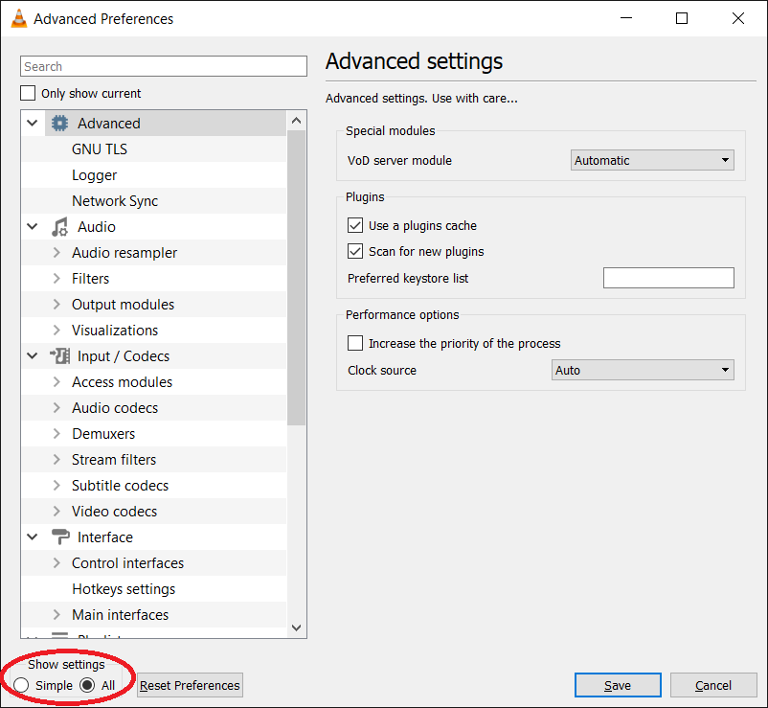Select the All settings radio button
768x708 pixels.
87,685
